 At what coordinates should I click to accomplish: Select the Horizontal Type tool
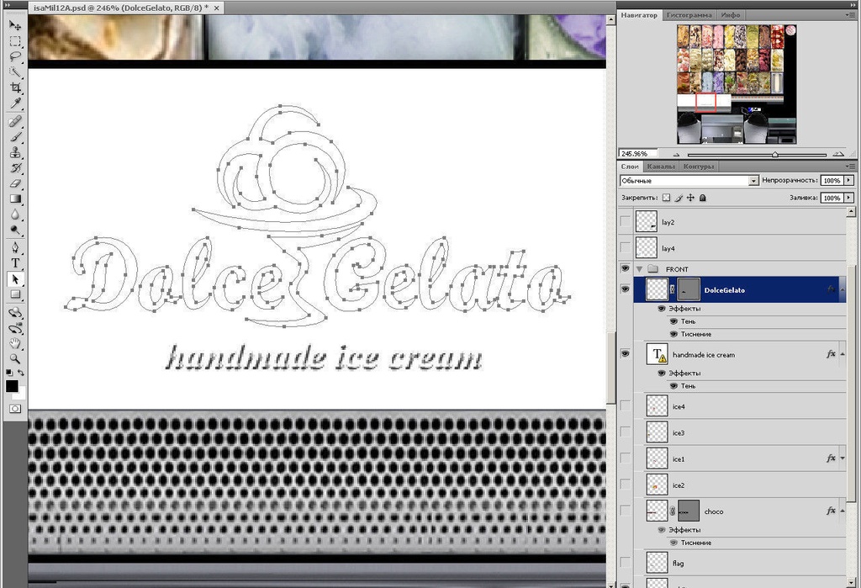(15, 263)
